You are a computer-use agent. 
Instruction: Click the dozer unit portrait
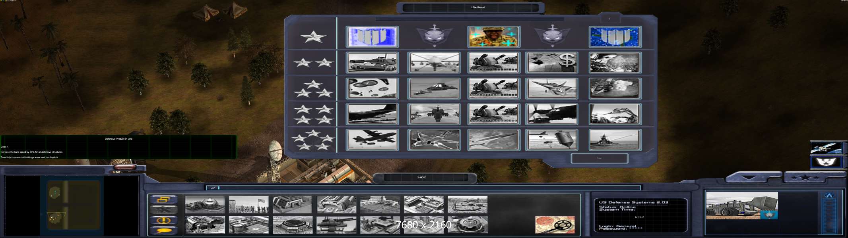point(742,206)
